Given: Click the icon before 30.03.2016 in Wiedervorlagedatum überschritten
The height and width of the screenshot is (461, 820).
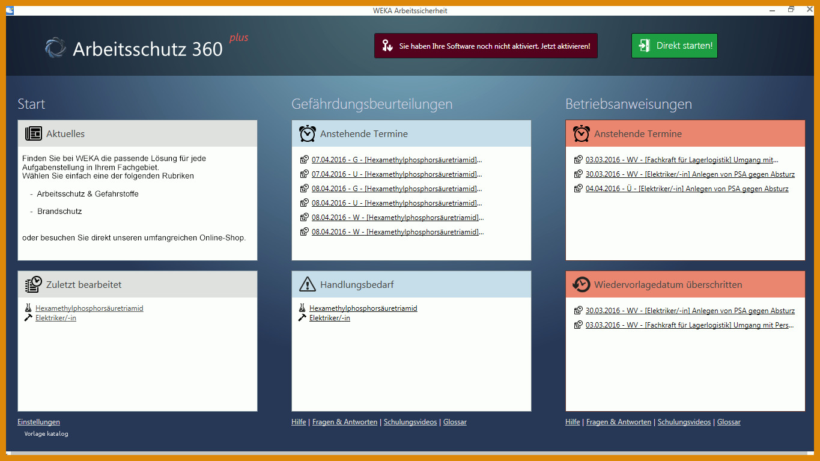Looking at the screenshot, I should coord(579,310).
